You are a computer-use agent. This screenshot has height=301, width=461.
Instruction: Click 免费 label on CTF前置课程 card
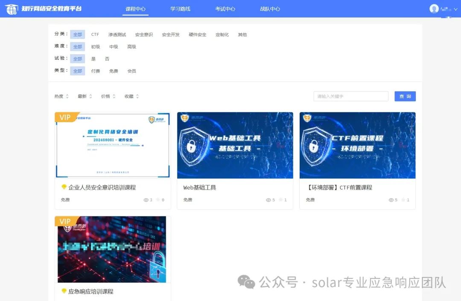(310, 199)
